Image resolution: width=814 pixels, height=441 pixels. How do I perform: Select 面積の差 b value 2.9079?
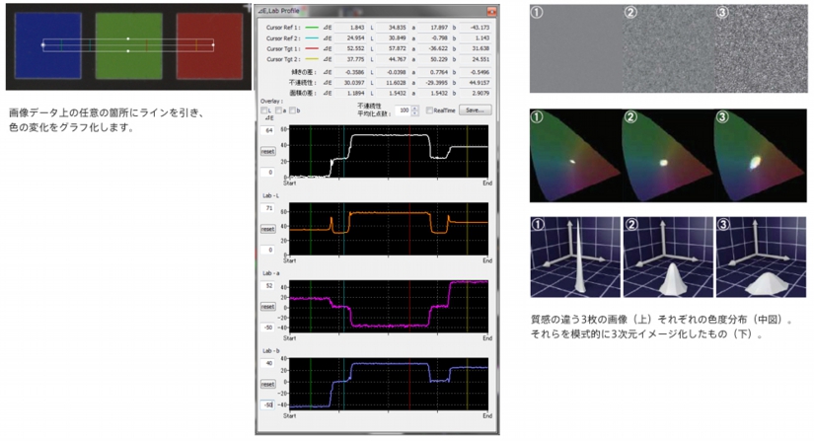click(475, 94)
